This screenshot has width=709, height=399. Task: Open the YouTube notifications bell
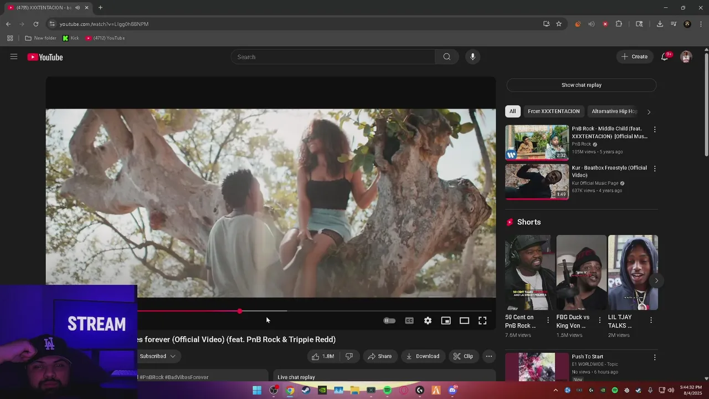click(665, 57)
